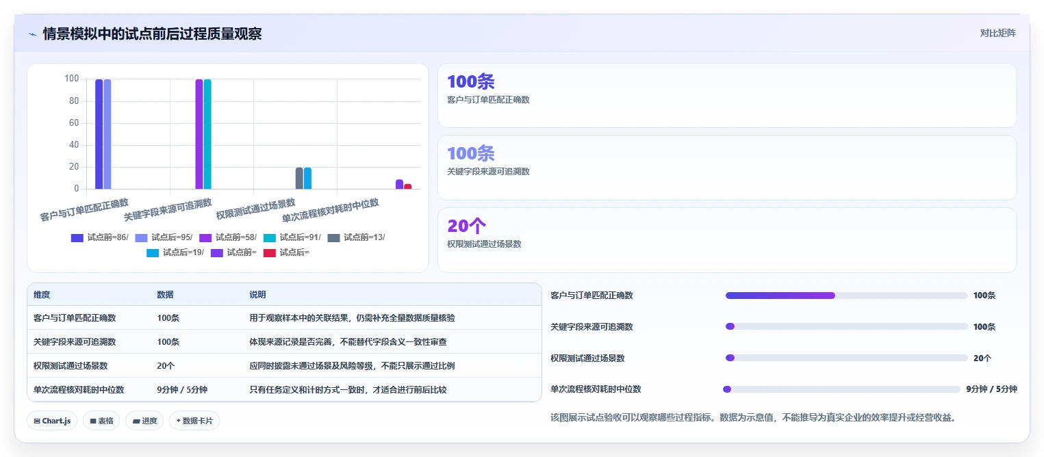Click chart x-axis label 单次流程核对耗时中位数

331,210
